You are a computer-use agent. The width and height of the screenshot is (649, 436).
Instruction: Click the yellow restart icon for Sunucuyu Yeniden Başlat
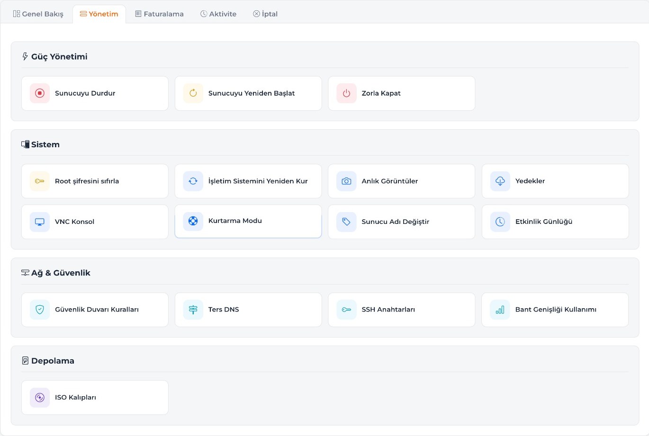[193, 93]
